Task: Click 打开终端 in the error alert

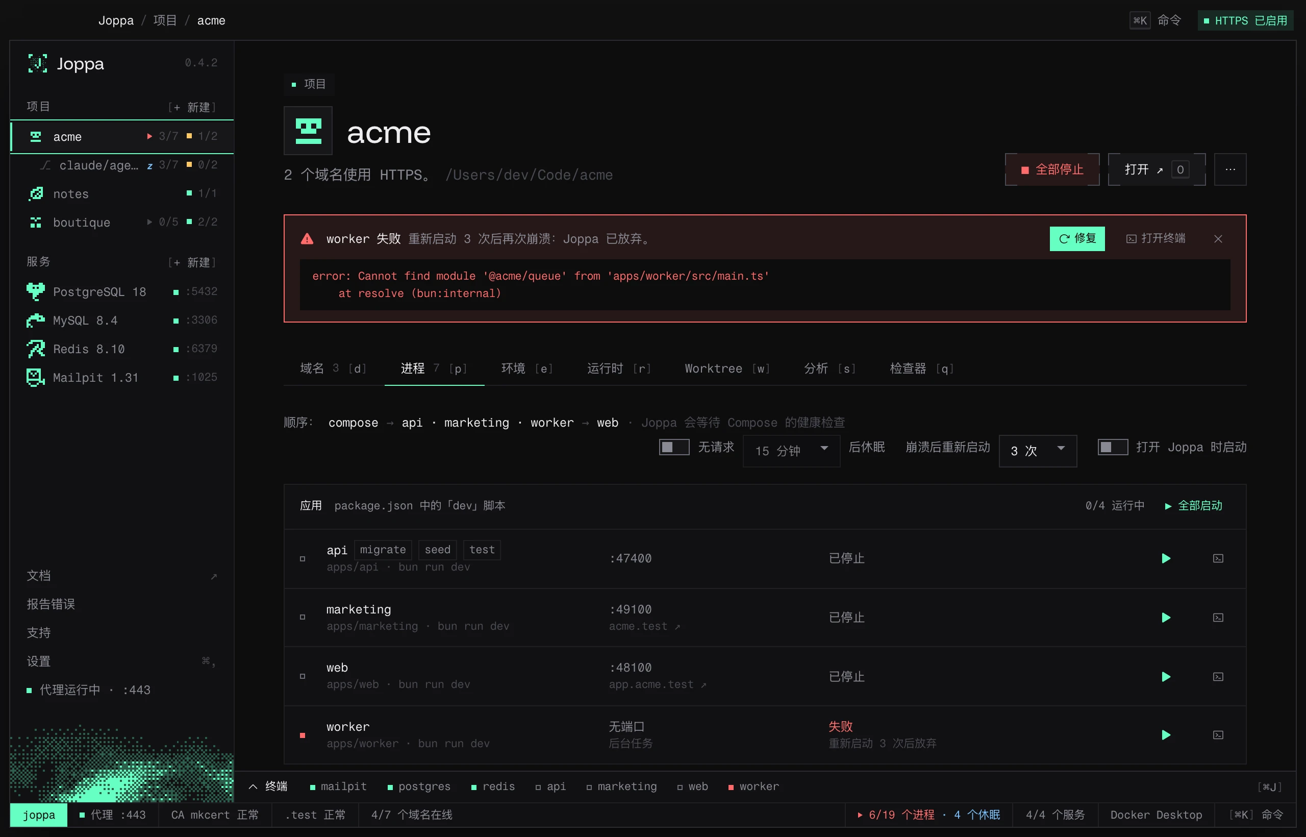Action: point(1156,239)
